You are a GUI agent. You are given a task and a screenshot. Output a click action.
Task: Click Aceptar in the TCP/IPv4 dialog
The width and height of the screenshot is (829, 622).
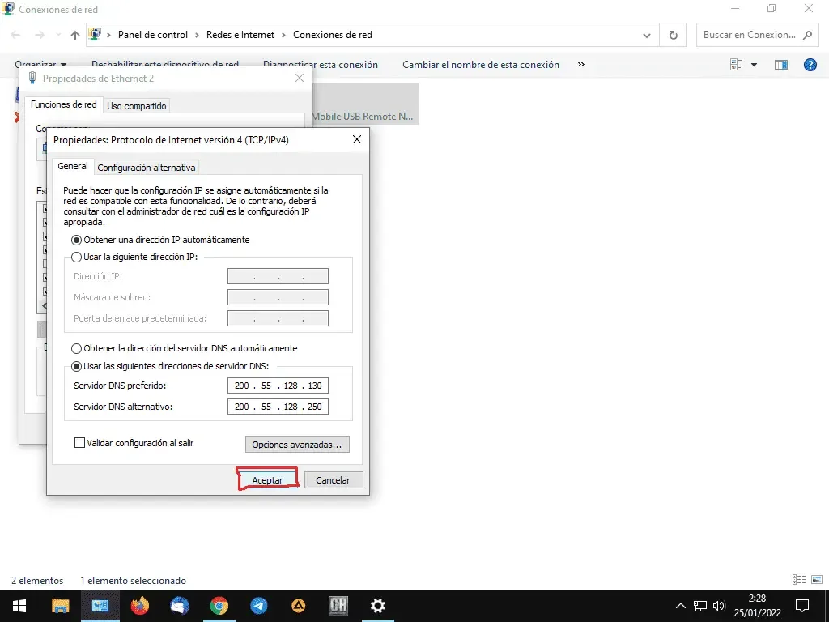267,479
